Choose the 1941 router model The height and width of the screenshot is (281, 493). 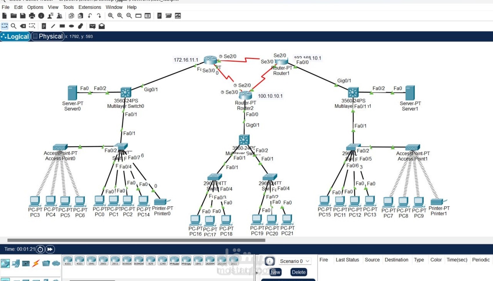point(92,260)
